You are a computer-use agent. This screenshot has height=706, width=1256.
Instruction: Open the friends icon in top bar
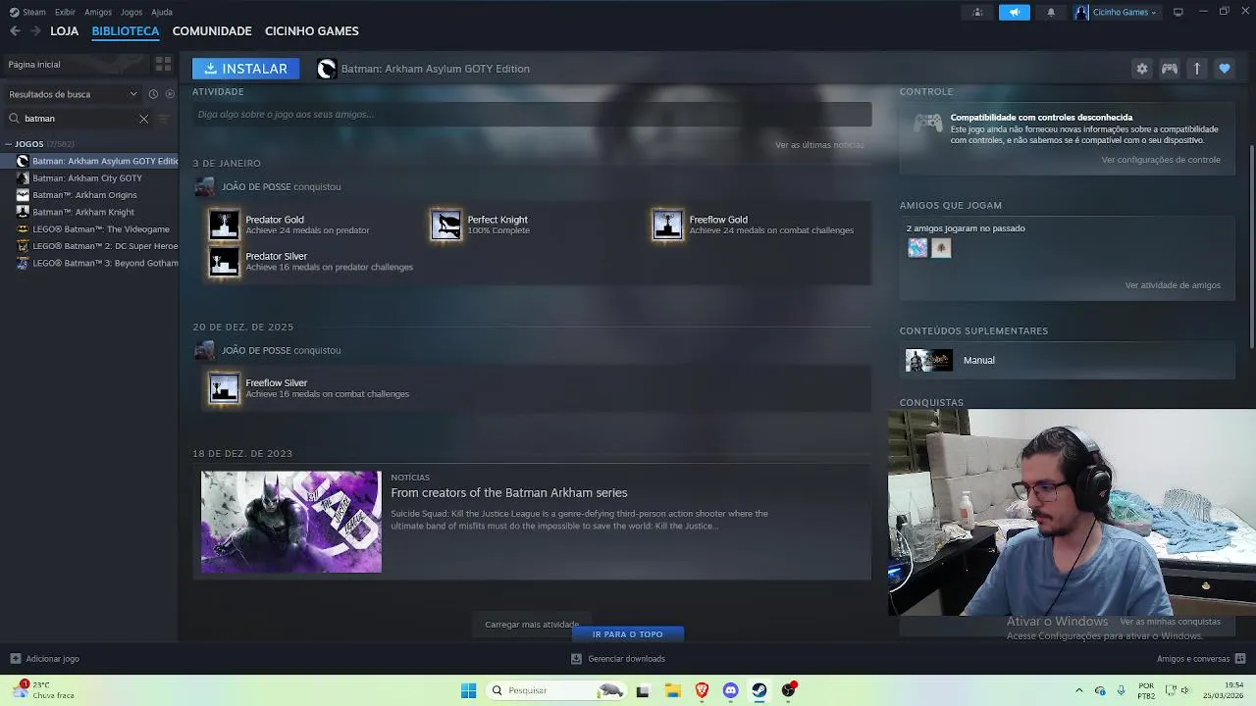tap(977, 12)
